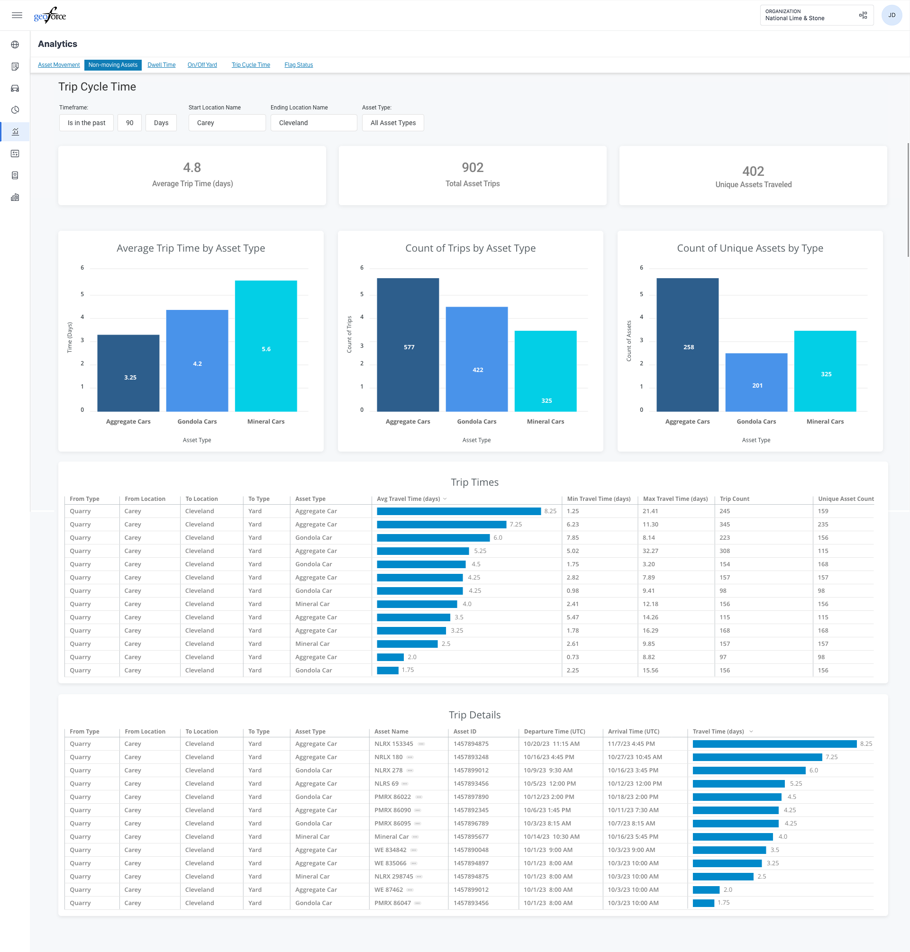The width and height of the screenshot is (910, 952).
Task: Open the JD user avatar menu
Action: [891, 15]
